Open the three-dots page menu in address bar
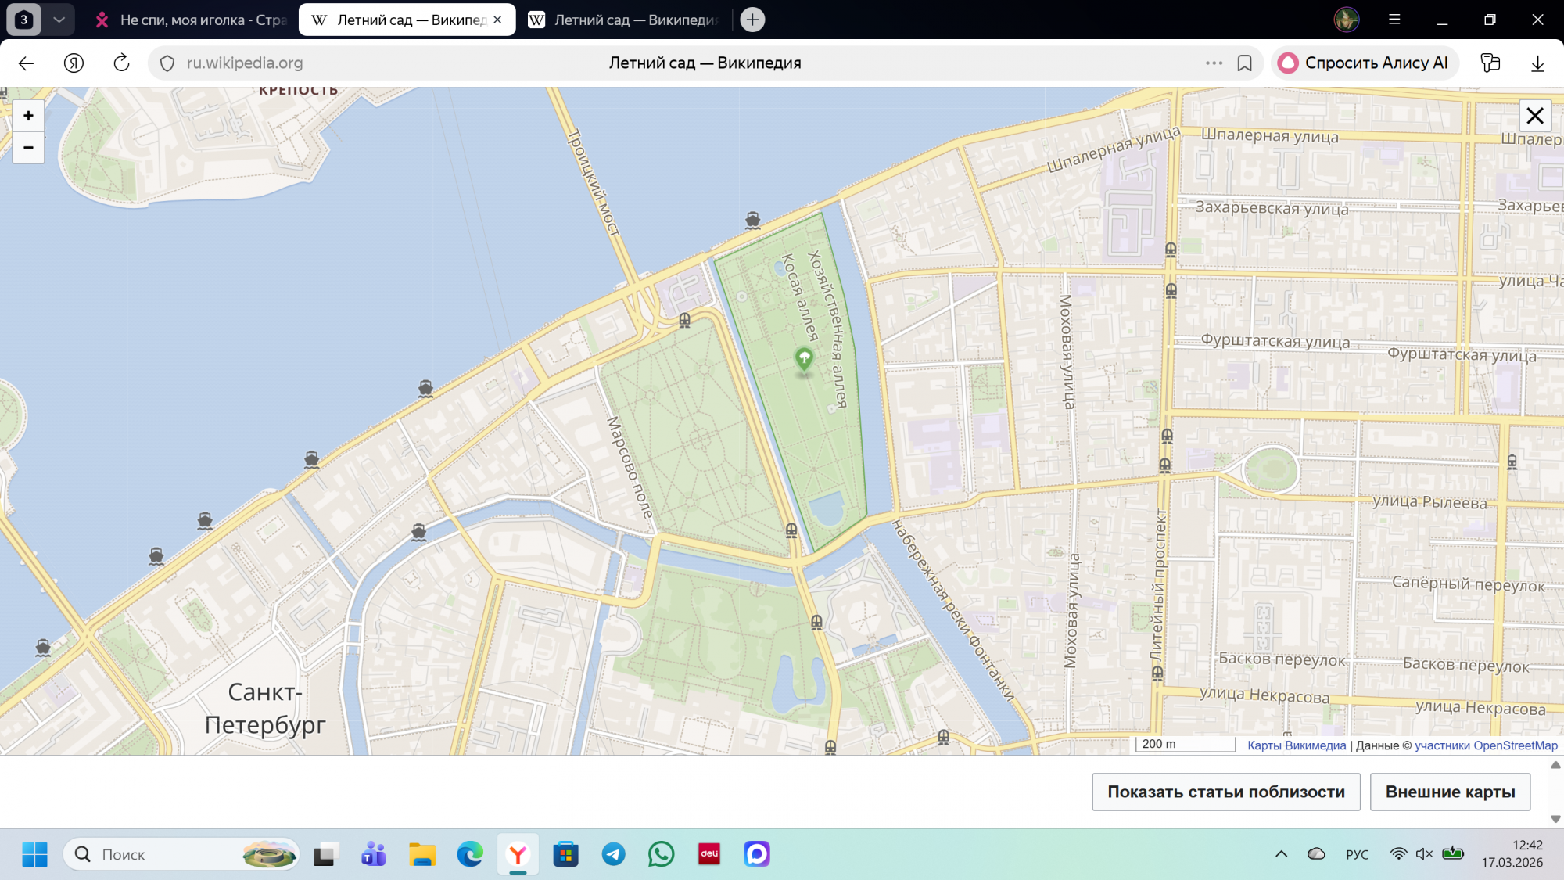This screenshot has width=1564, height=880. pos(1214,63)
